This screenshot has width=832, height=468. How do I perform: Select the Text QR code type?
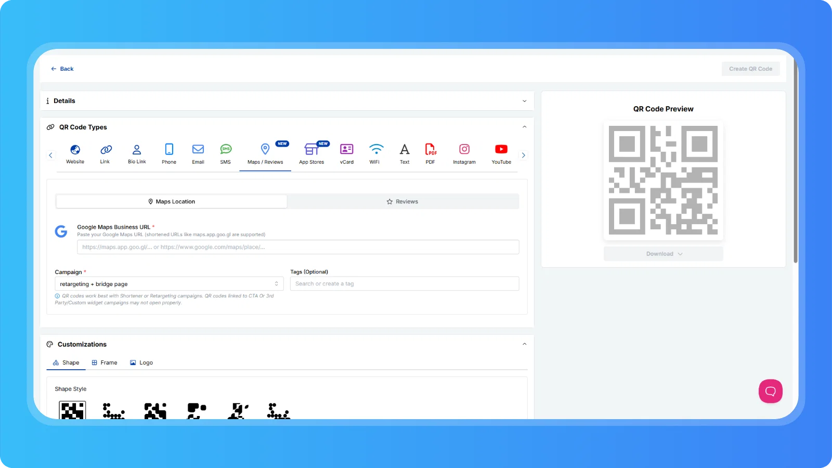point(405,154)
